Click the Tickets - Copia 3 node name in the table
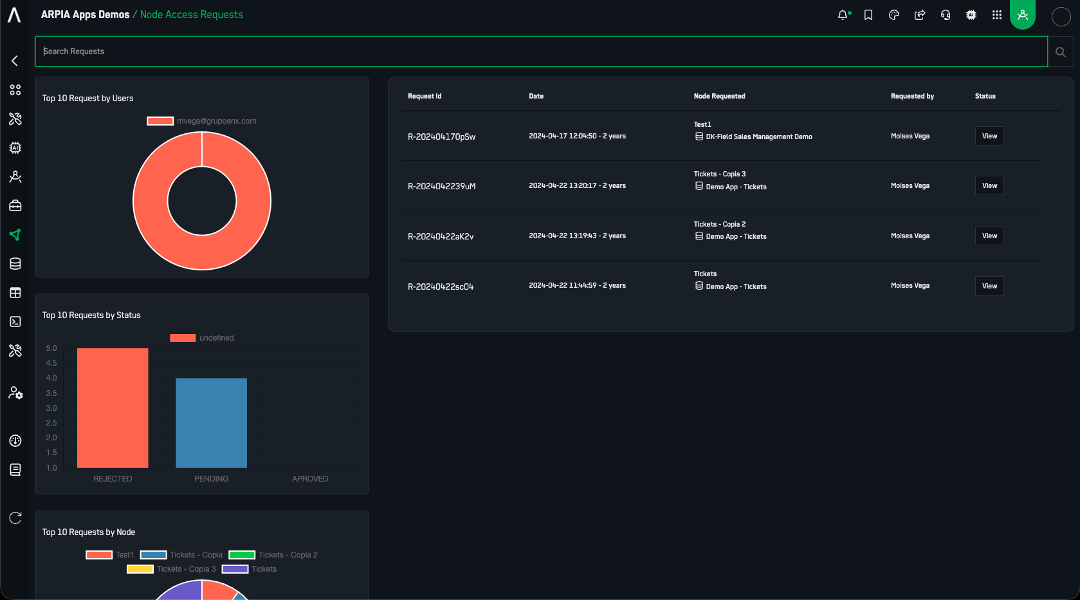This screenshot has height=600, width=1080. click(x=719, y=174)
